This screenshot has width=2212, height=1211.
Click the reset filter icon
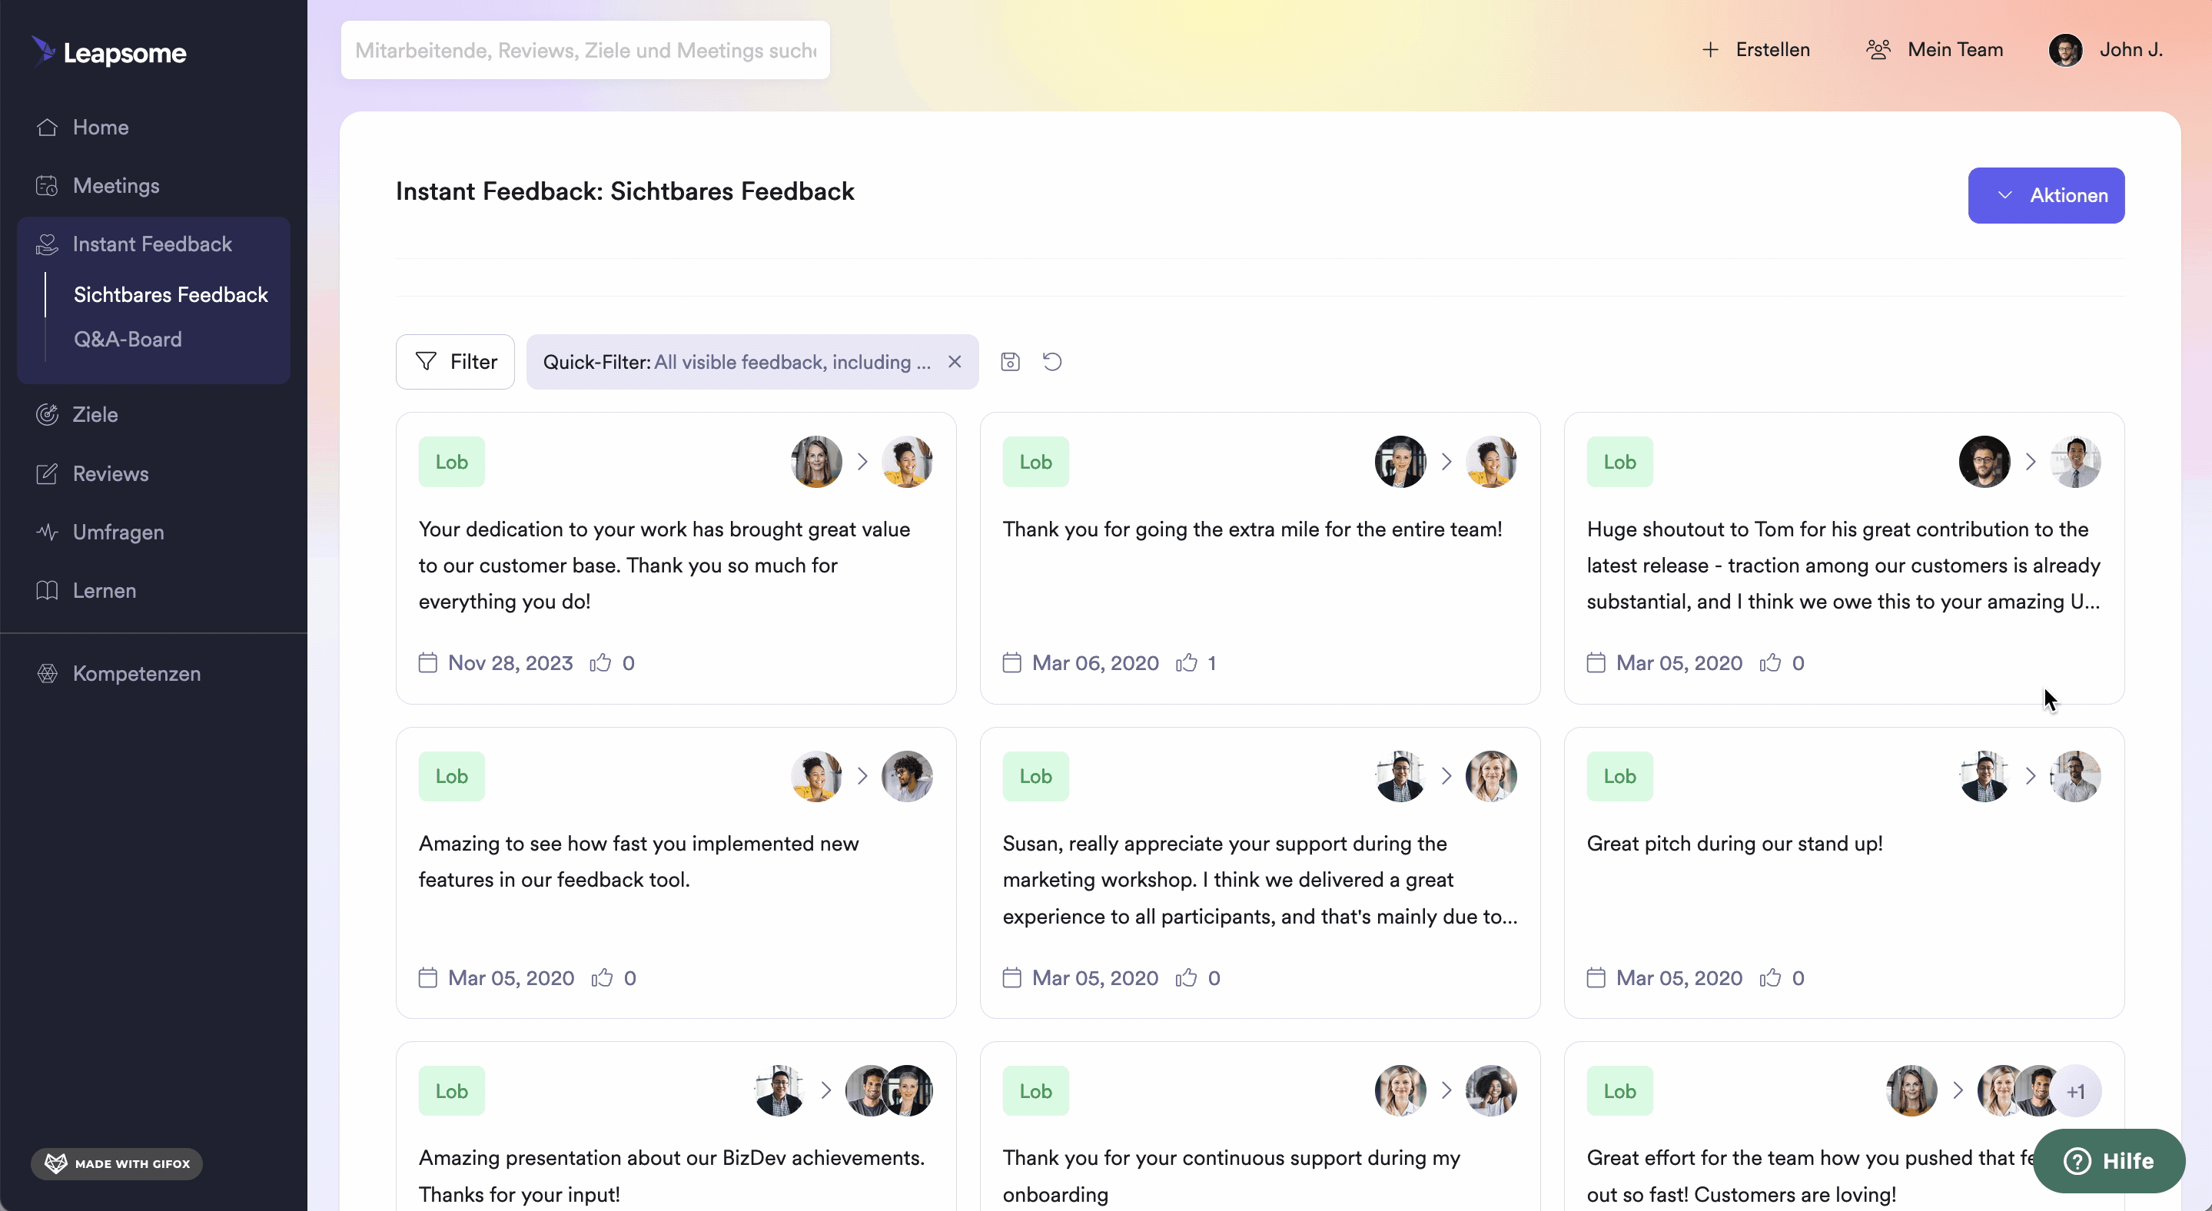click(1052, 362)
